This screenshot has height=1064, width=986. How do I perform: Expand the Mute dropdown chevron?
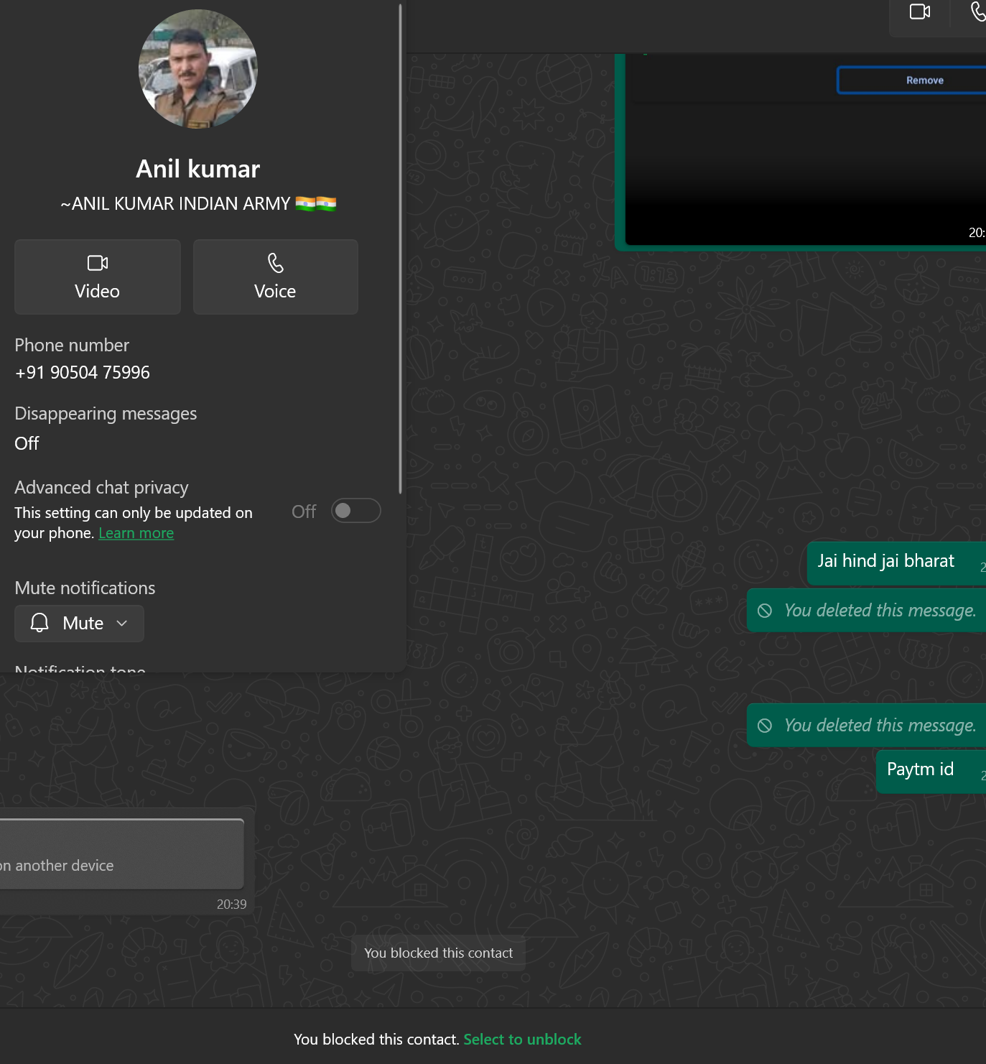122,623
